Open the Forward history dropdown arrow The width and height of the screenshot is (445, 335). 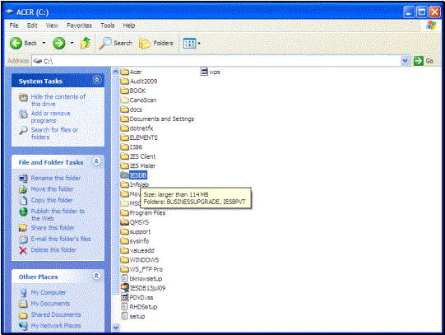coord(72,43)
